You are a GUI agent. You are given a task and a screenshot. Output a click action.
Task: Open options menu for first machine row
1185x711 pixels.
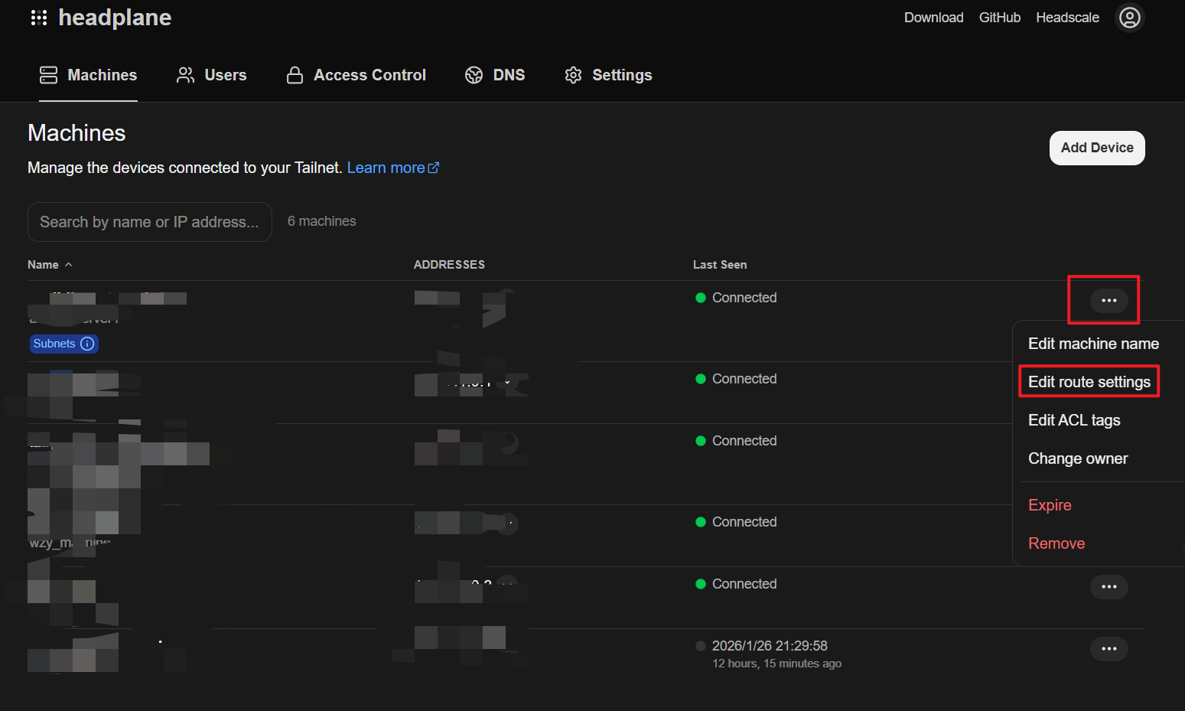coord(1108,301)
